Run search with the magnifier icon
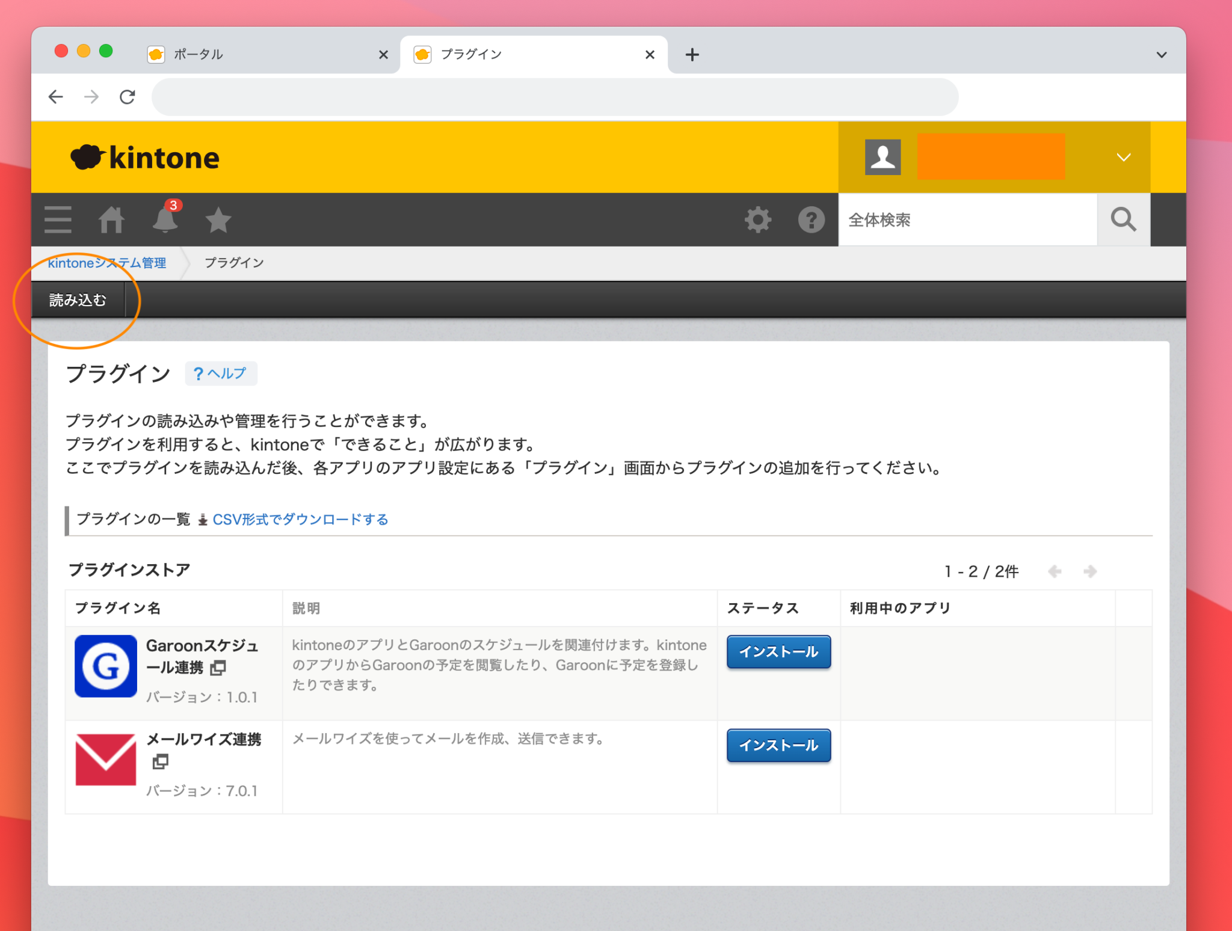The height and width of the screenshot is (931, 1232). click(1123, 220)
